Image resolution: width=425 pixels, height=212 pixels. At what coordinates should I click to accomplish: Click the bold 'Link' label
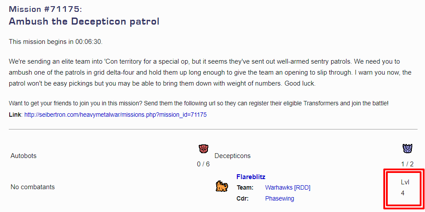tap(15, 115)
